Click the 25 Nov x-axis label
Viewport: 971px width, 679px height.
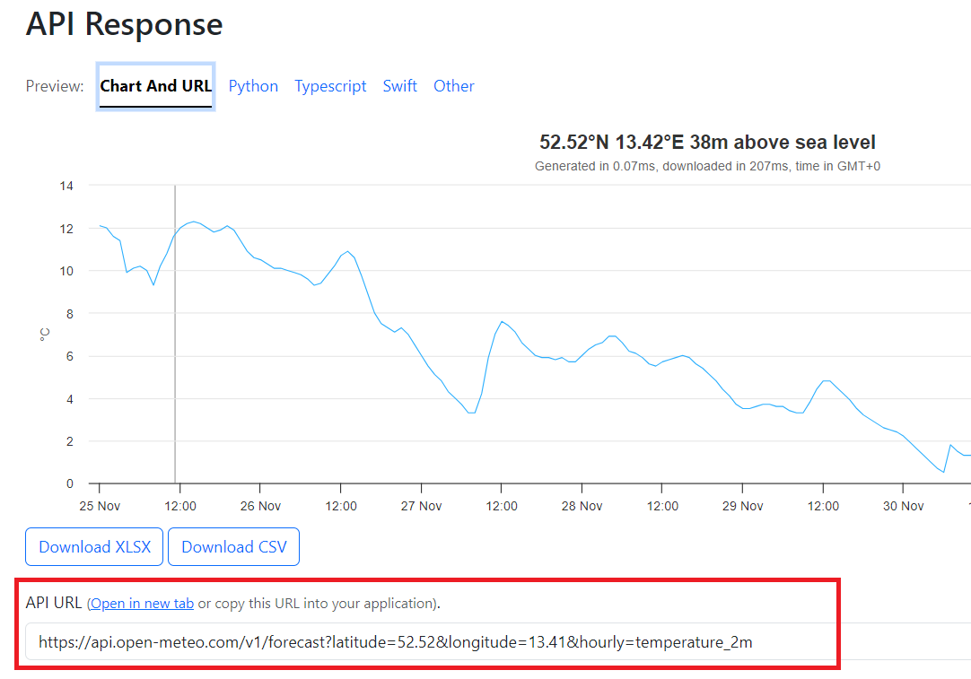[x=100, y=506]
